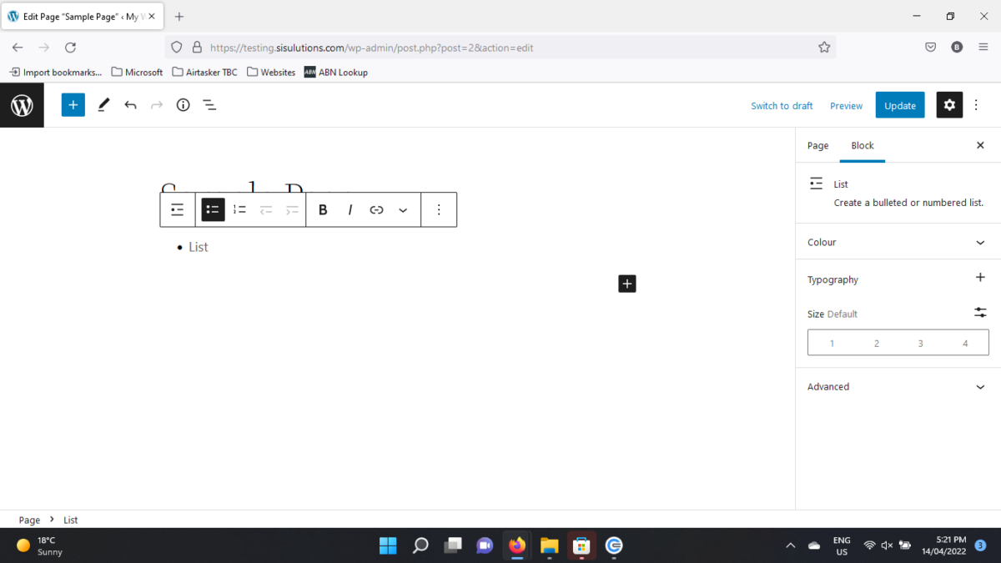Viewport: 1001px width, 563px height.
Task: Click the block inserter plus icon
Action: coord(73,104)
